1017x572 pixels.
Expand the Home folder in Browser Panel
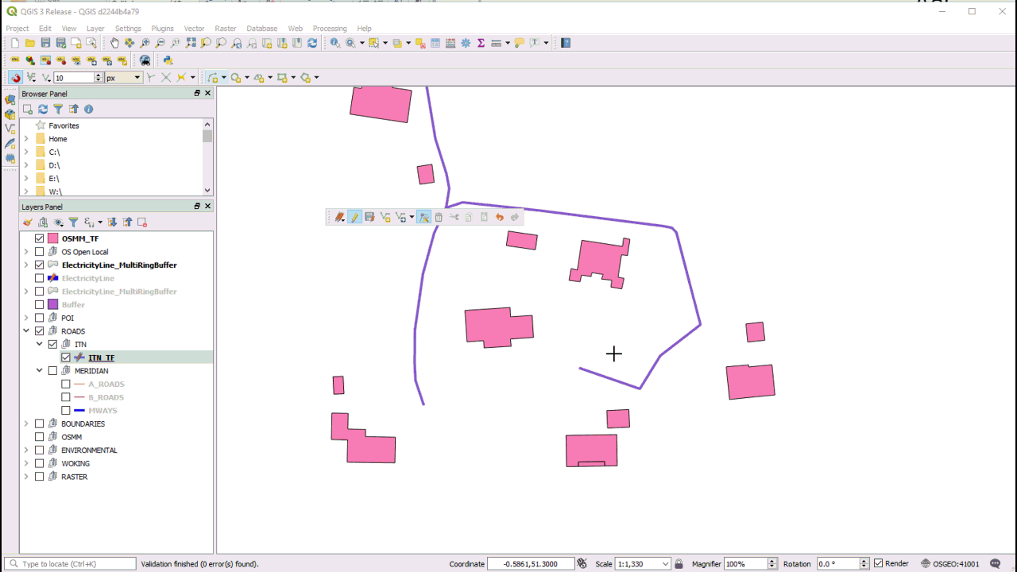(x=26, y=139)
